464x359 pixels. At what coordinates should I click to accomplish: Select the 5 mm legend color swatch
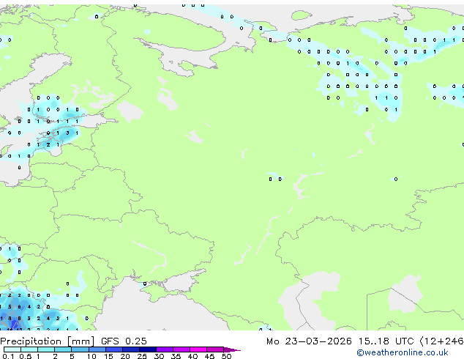tap(80, 349)
